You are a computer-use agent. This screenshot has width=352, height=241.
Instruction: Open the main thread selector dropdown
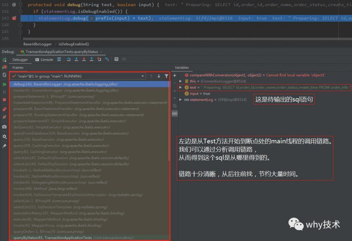coord(143,76)
